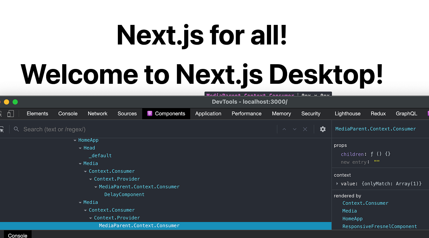Select the Components tab
The width and height of the screenshot is (429, 238).
166,114
